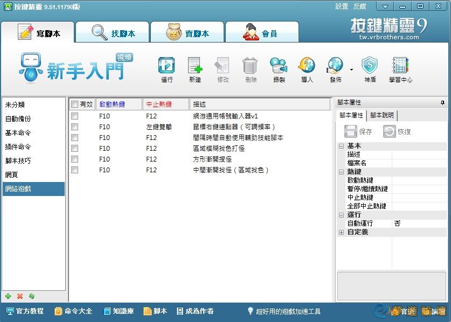Open the 發佈 dropdown arrow

point(351,69)
